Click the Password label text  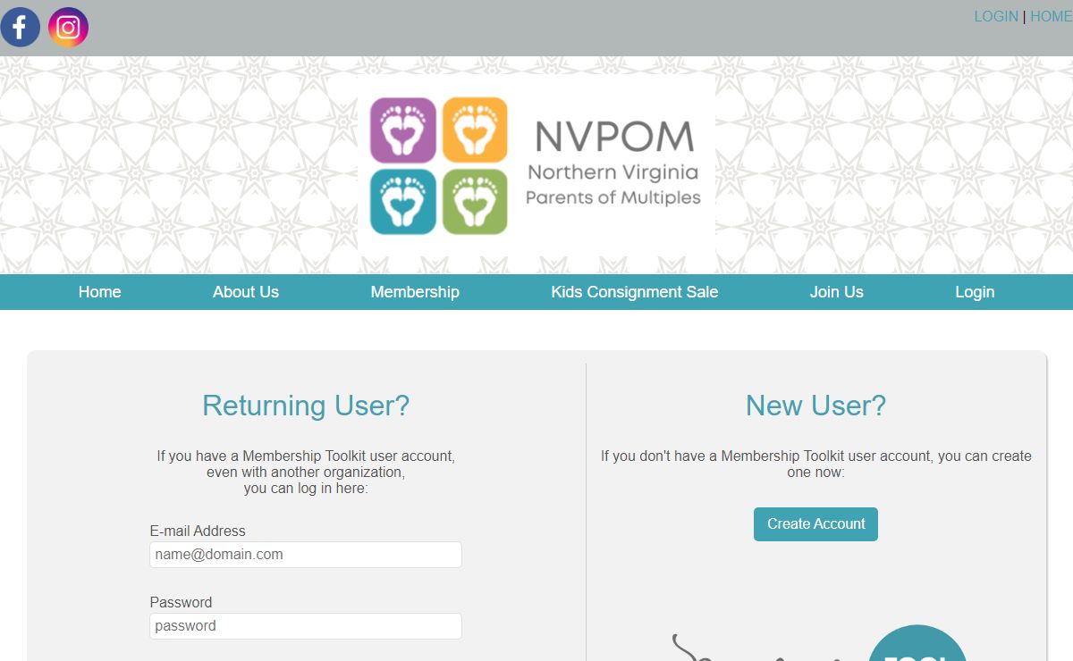181,602
